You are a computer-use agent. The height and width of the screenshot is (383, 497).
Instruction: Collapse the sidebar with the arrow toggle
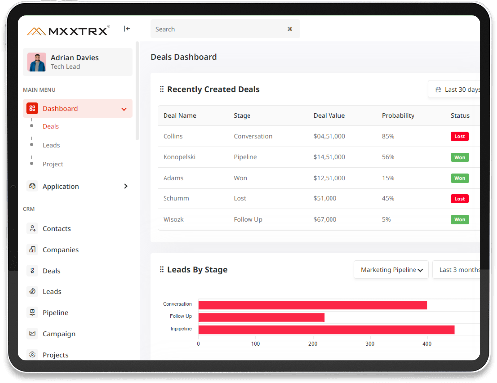[127, 29]
